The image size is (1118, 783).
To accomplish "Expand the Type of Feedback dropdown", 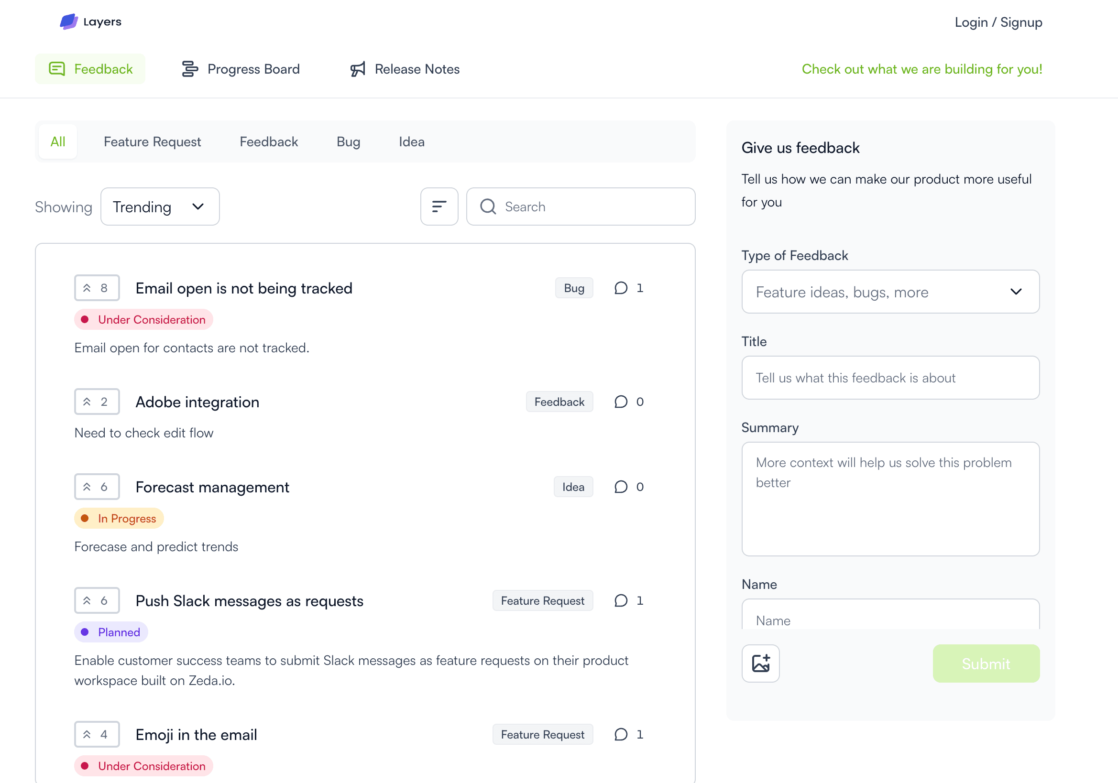I will [x=890, y=292].
